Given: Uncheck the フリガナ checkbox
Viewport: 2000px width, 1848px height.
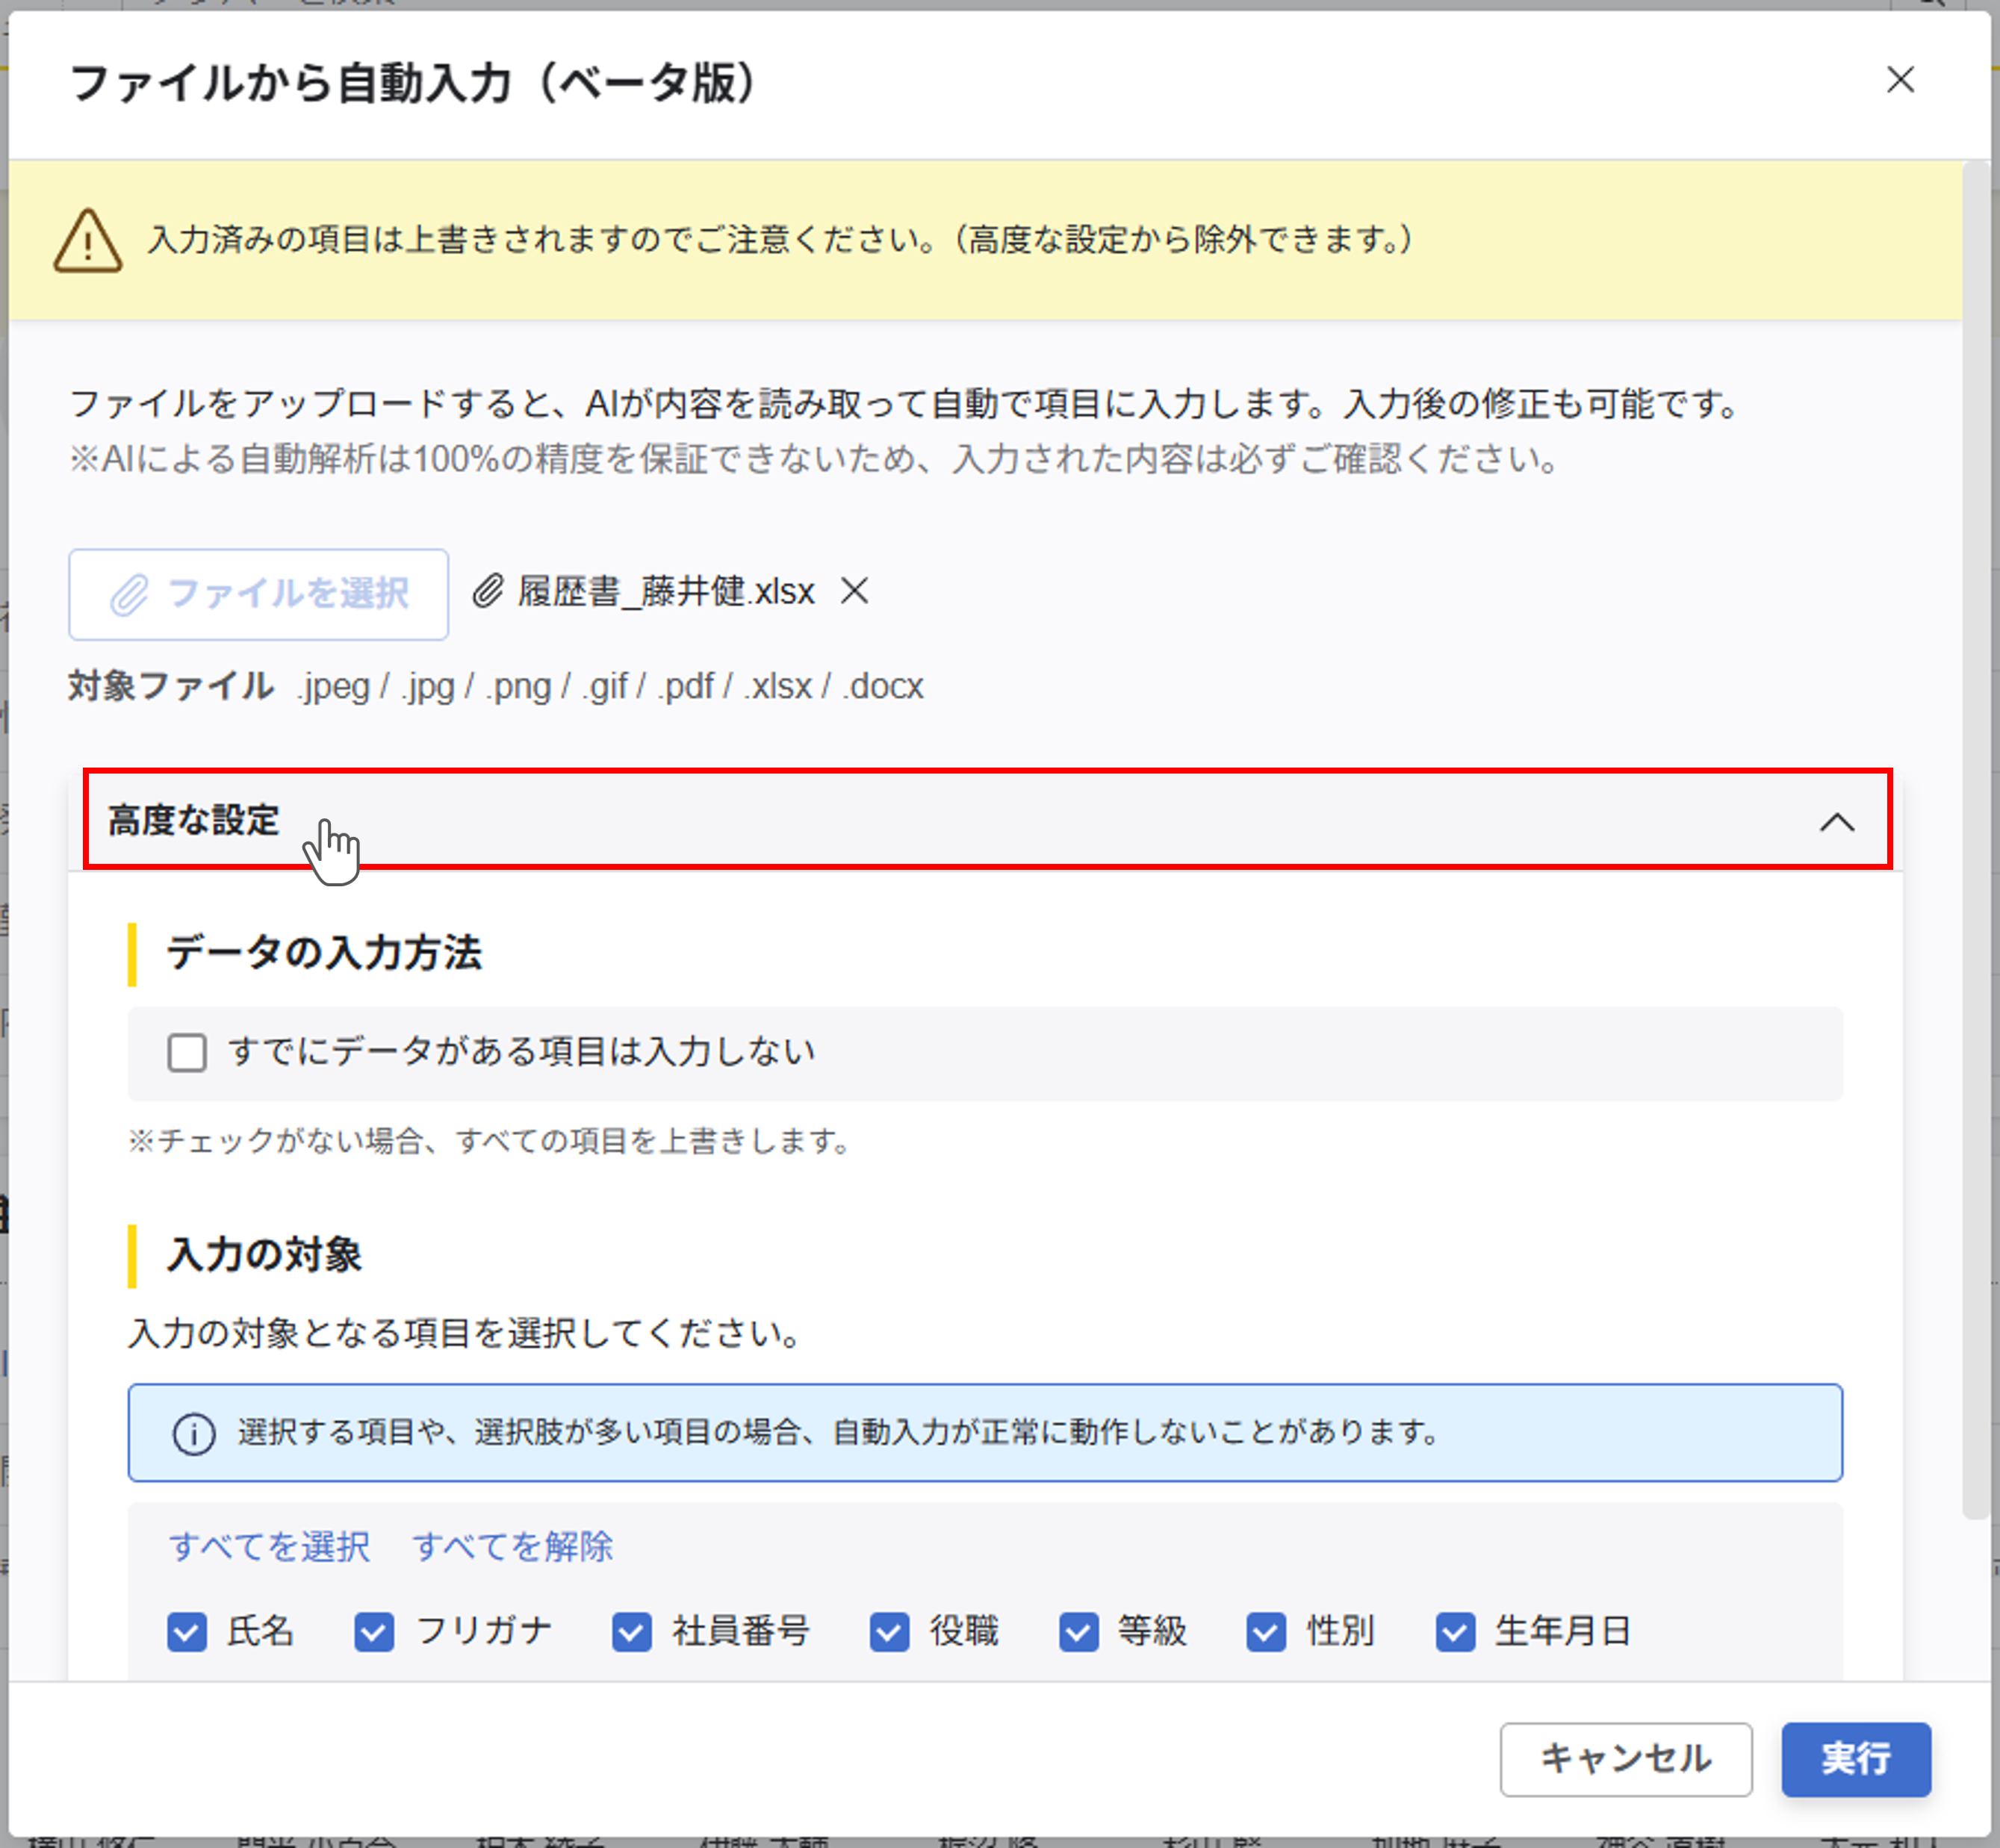Looking at the screenshot, I should point(374,1631).
